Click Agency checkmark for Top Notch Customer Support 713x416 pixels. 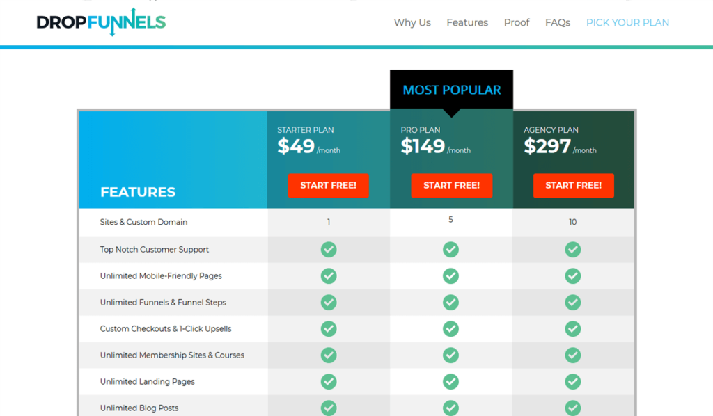point(572,249)
